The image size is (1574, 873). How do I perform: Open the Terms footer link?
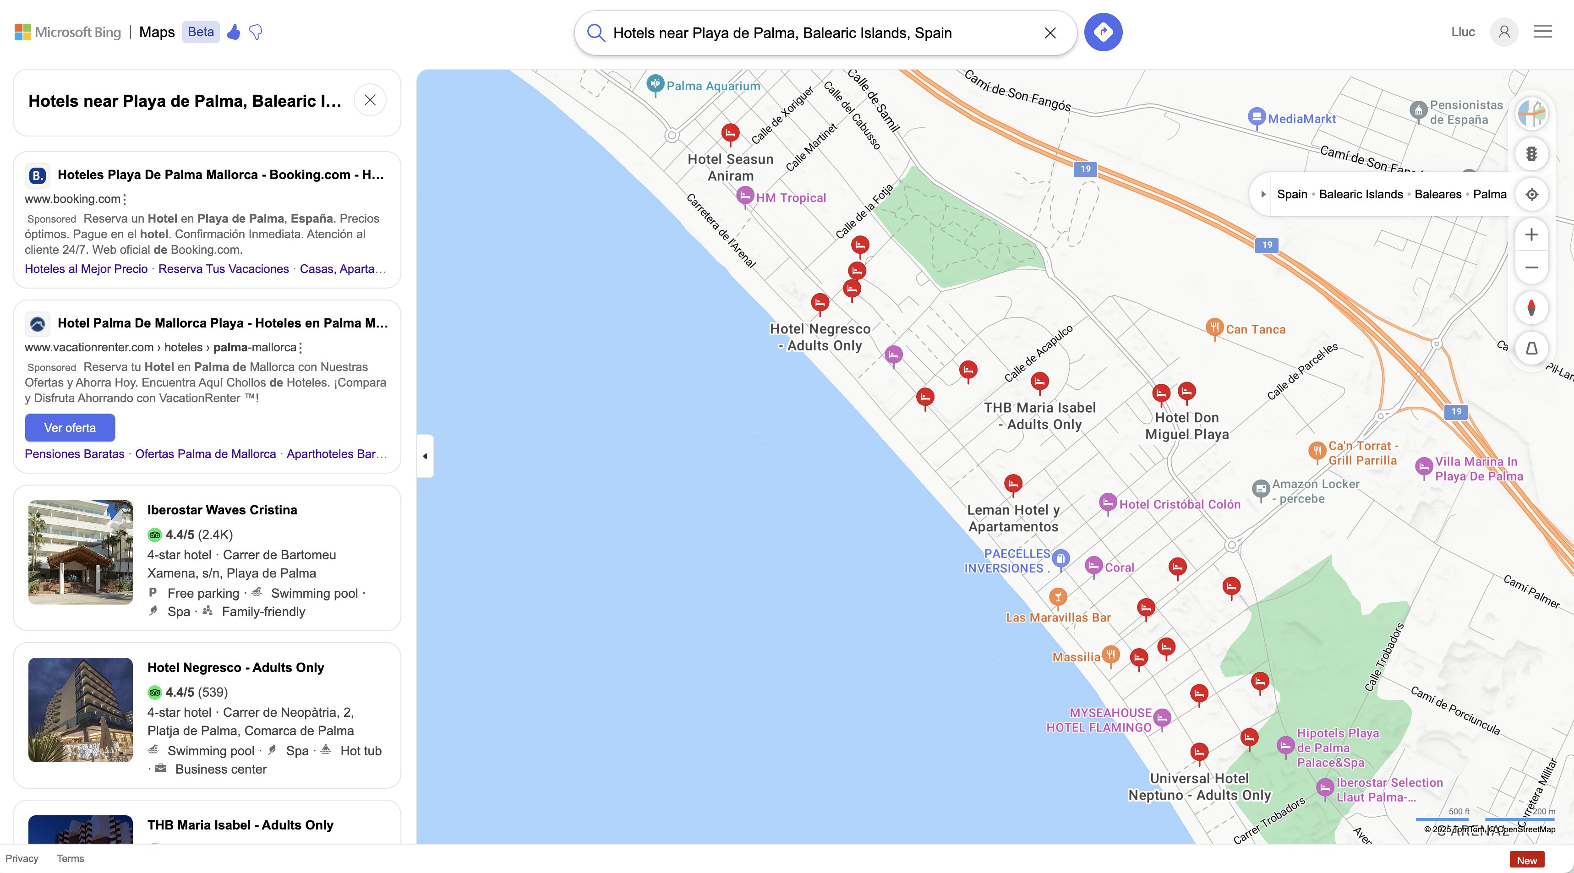pyautogui.click(x=70, y=858)
